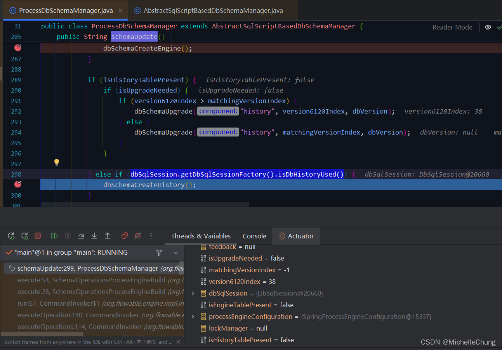Click the frames list horizontal scrollbar
This screenshot has height=350, width=502.
tap(42, 334)
